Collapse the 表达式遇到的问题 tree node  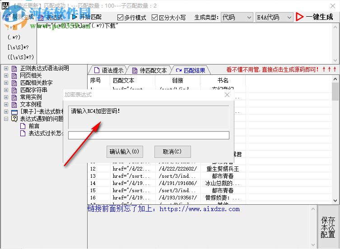click(6, 119)
